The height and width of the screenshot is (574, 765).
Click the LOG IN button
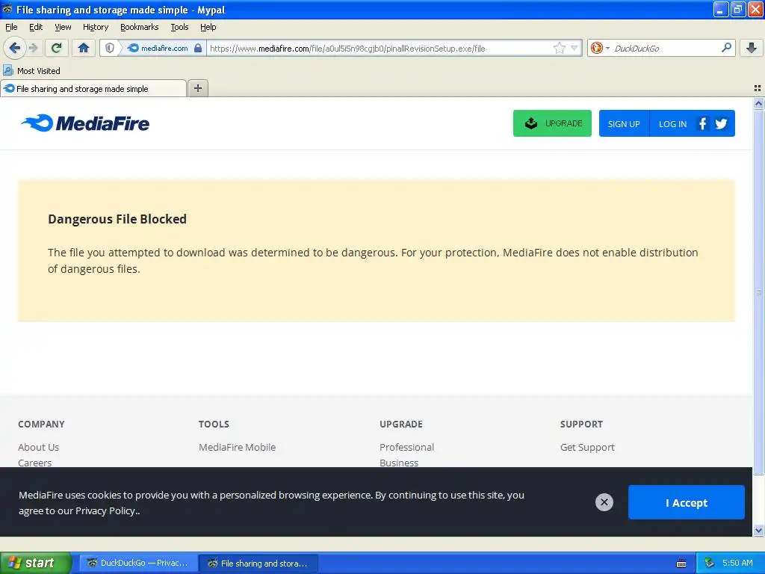coord(672,123)
